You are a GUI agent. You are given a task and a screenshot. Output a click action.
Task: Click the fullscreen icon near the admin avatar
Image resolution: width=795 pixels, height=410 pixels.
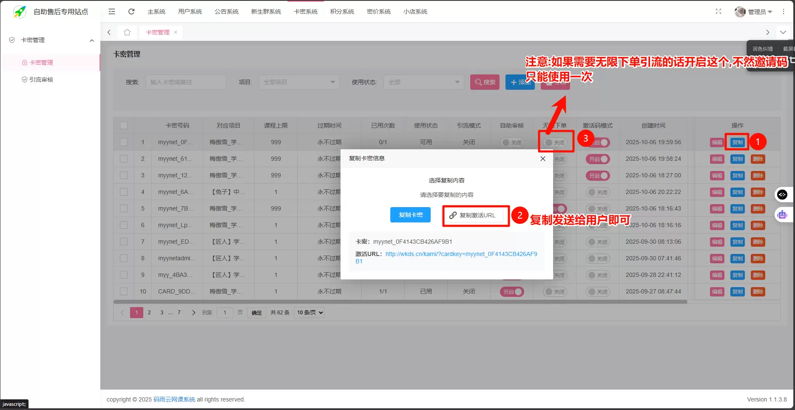pyautogui.click(x=718, y=11)
